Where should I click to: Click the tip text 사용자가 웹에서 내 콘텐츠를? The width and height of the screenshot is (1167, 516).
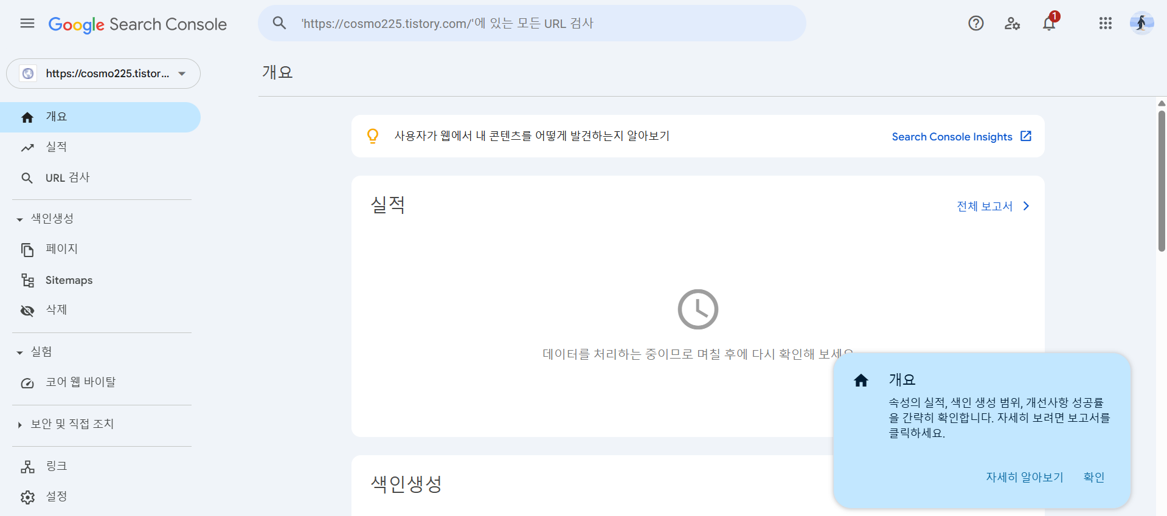(x=532, y=136)
